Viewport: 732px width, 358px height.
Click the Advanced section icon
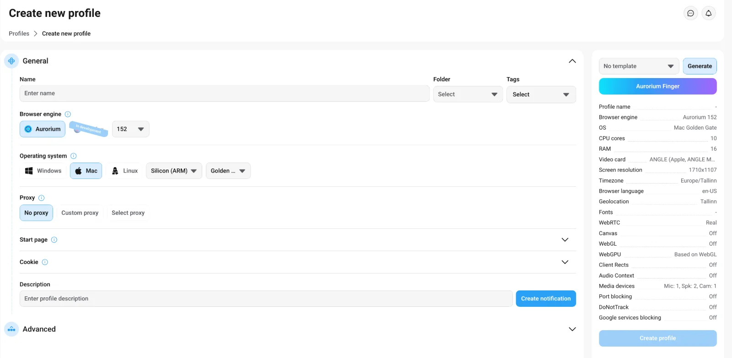point(11,329)
